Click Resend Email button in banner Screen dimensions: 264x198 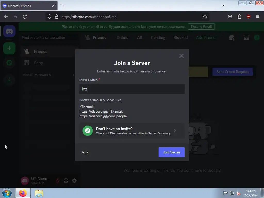201,27
